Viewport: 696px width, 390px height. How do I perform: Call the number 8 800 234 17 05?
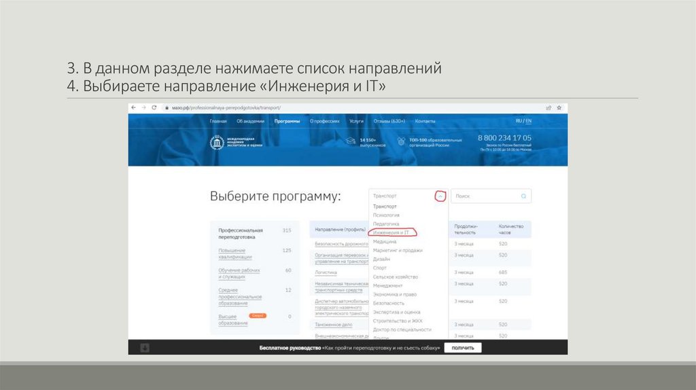pos(504,138)
